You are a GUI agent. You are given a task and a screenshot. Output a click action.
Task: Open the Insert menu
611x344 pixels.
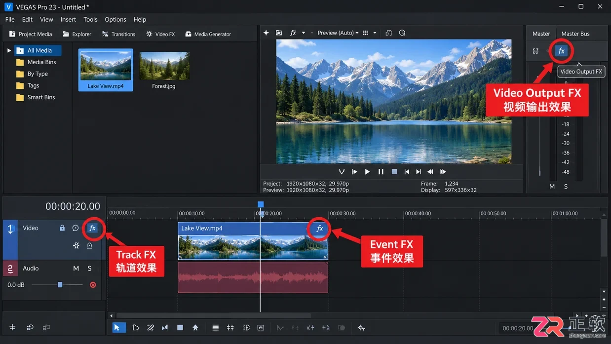[68, 19]
